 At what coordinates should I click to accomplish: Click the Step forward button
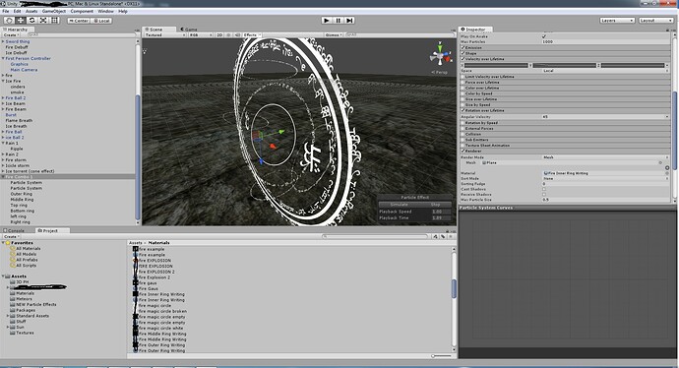click(350, 21)
